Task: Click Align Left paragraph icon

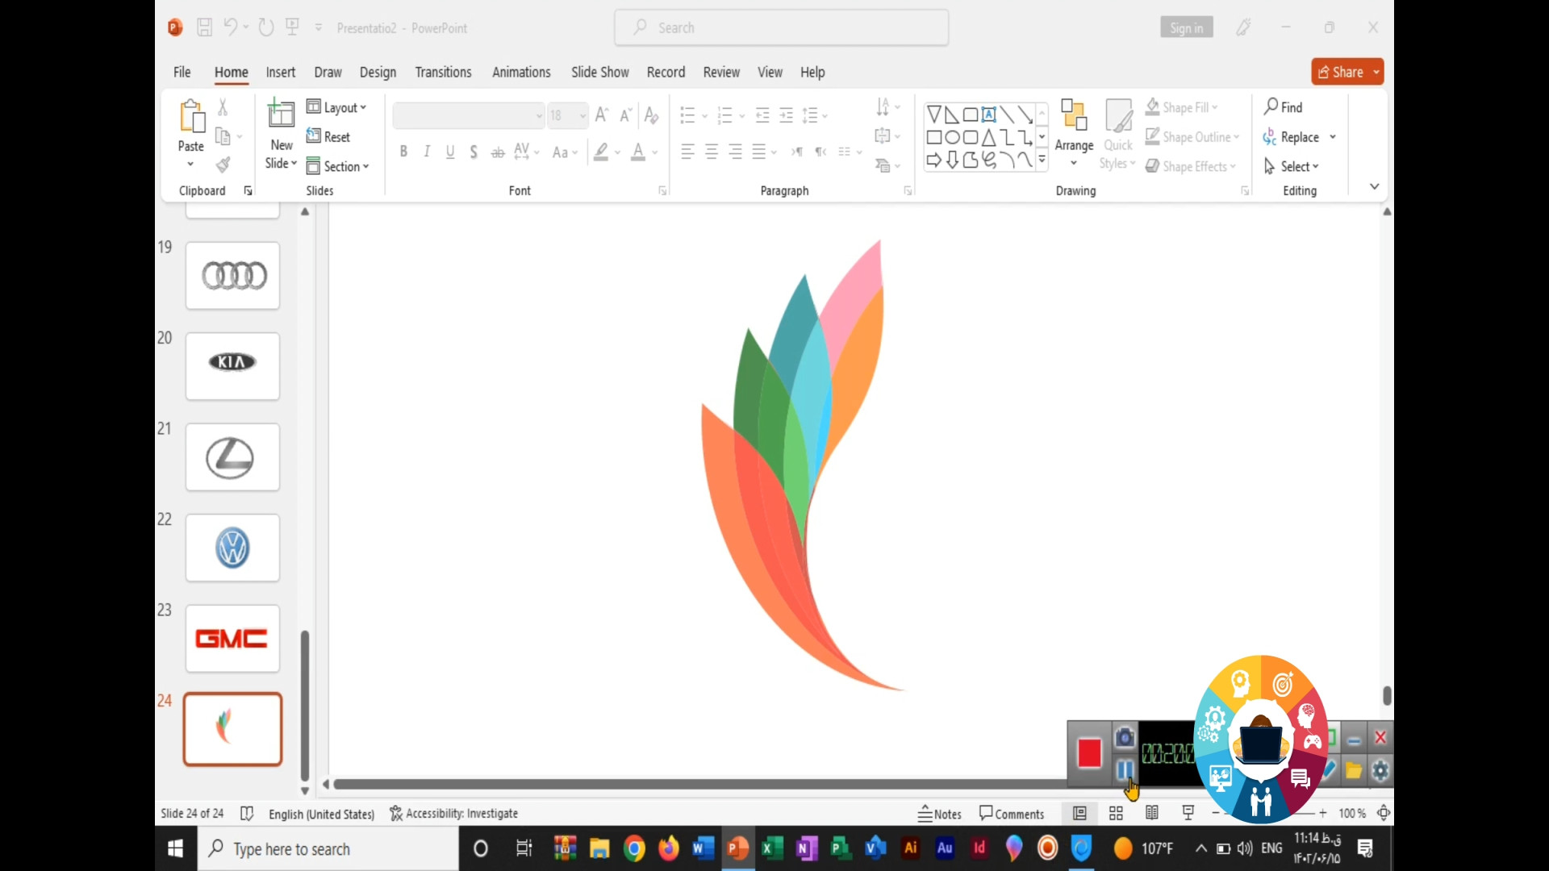Action: coord(687,152)
